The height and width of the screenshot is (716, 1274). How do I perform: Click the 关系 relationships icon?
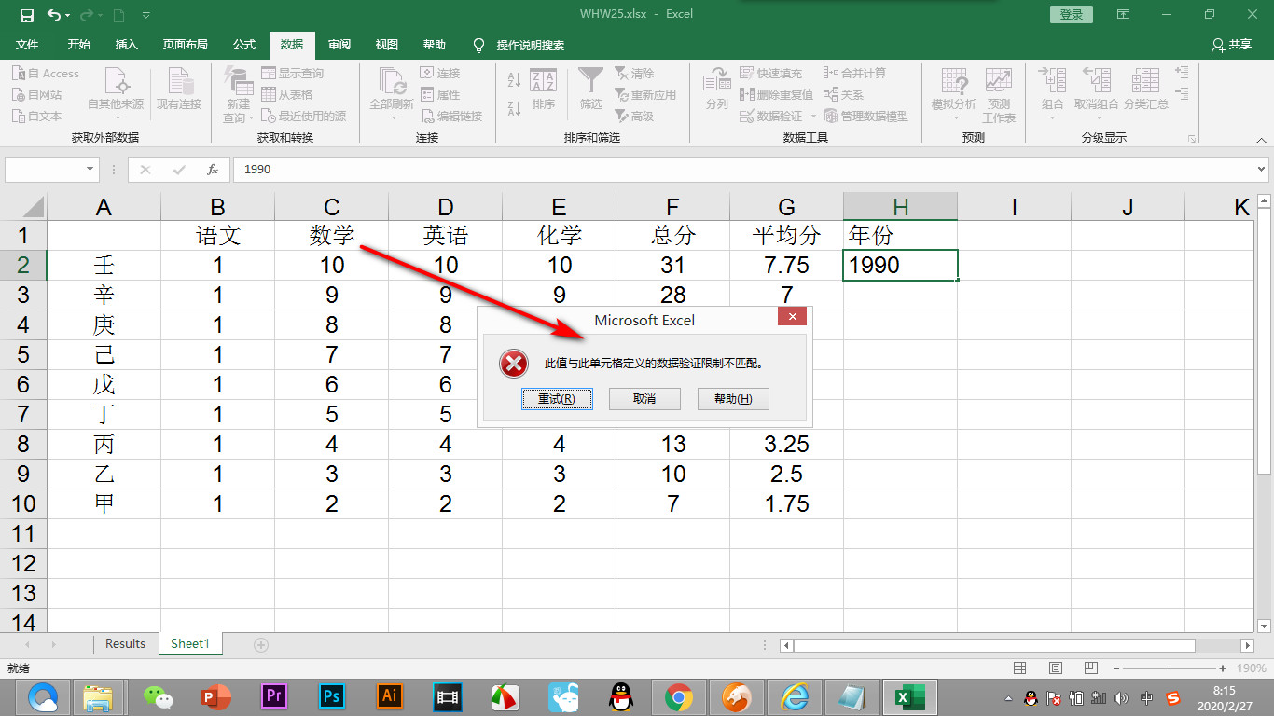coord(830,94)
